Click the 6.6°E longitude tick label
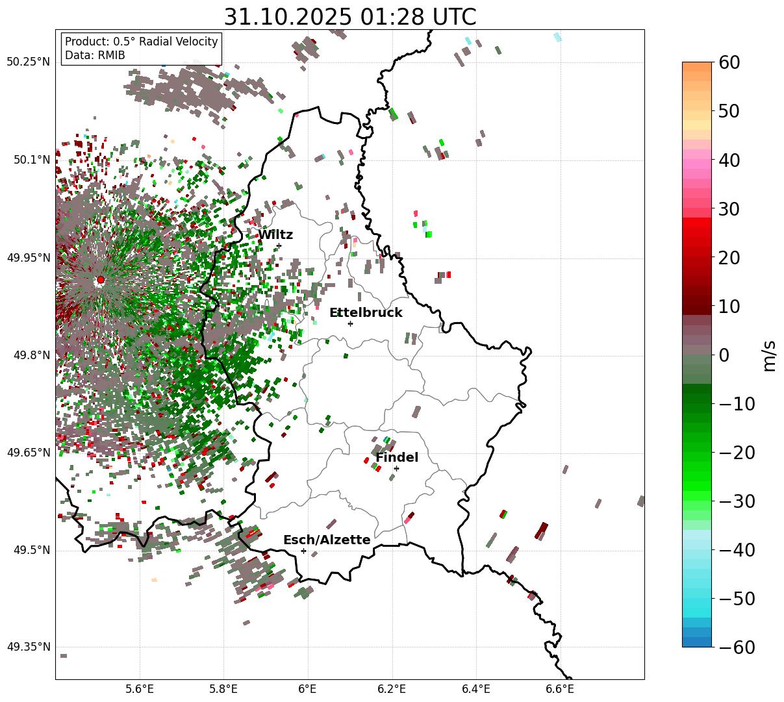784x702 pixels. point(560,689)
